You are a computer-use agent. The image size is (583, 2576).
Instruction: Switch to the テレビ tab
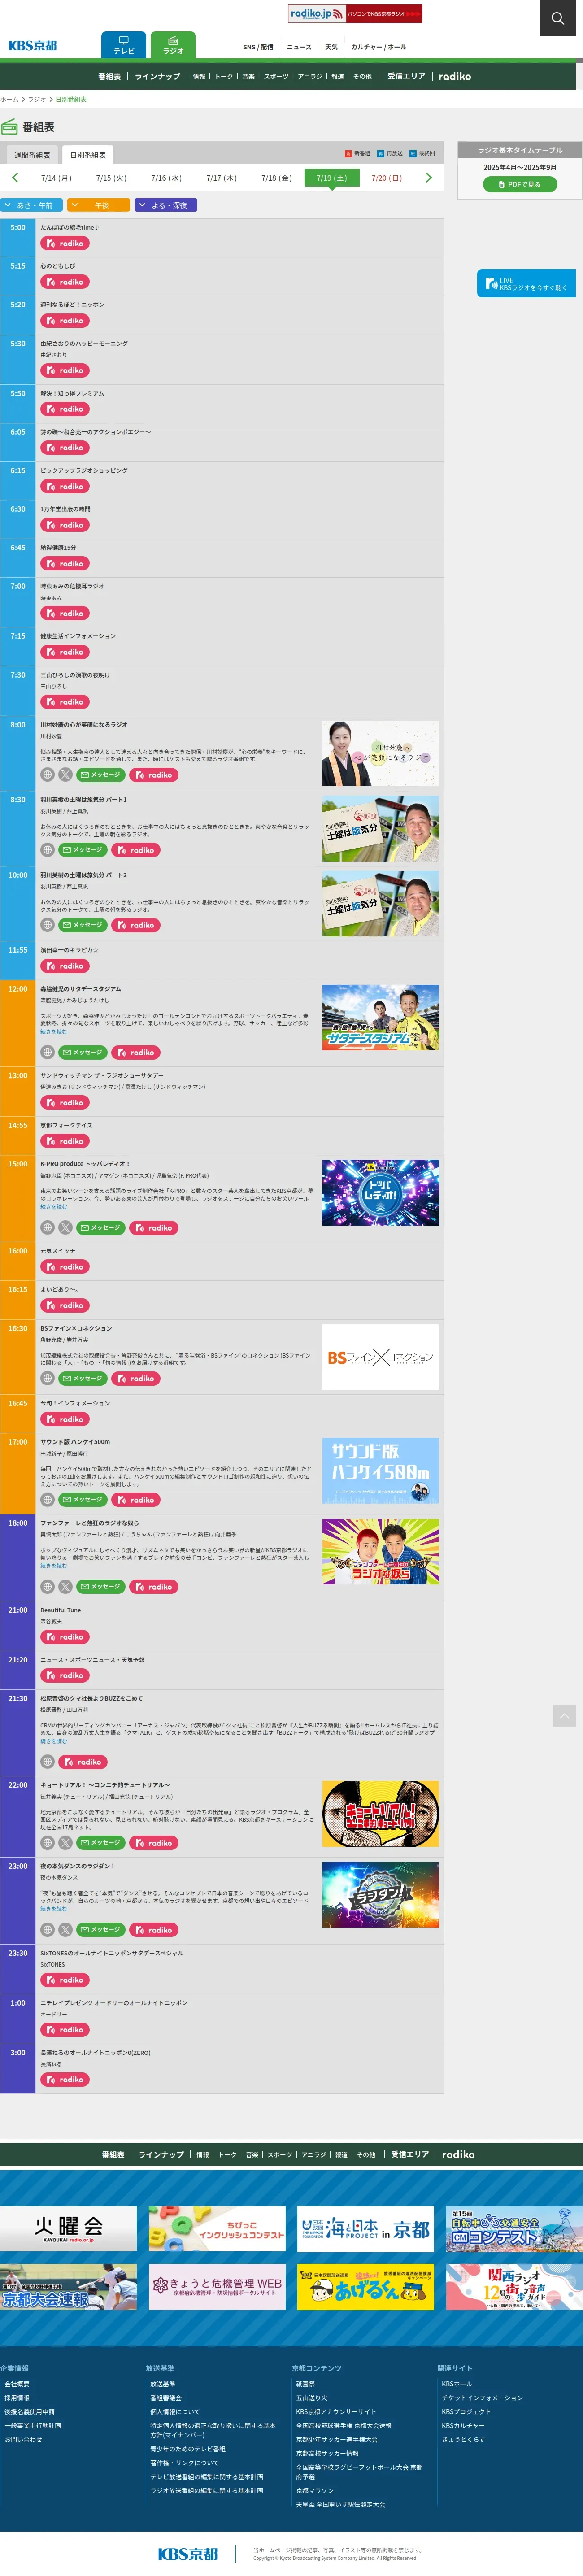coord(124,45)
